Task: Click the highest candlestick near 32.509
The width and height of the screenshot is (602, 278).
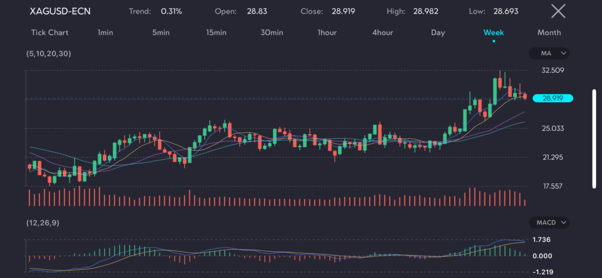Action: (500, 79)
